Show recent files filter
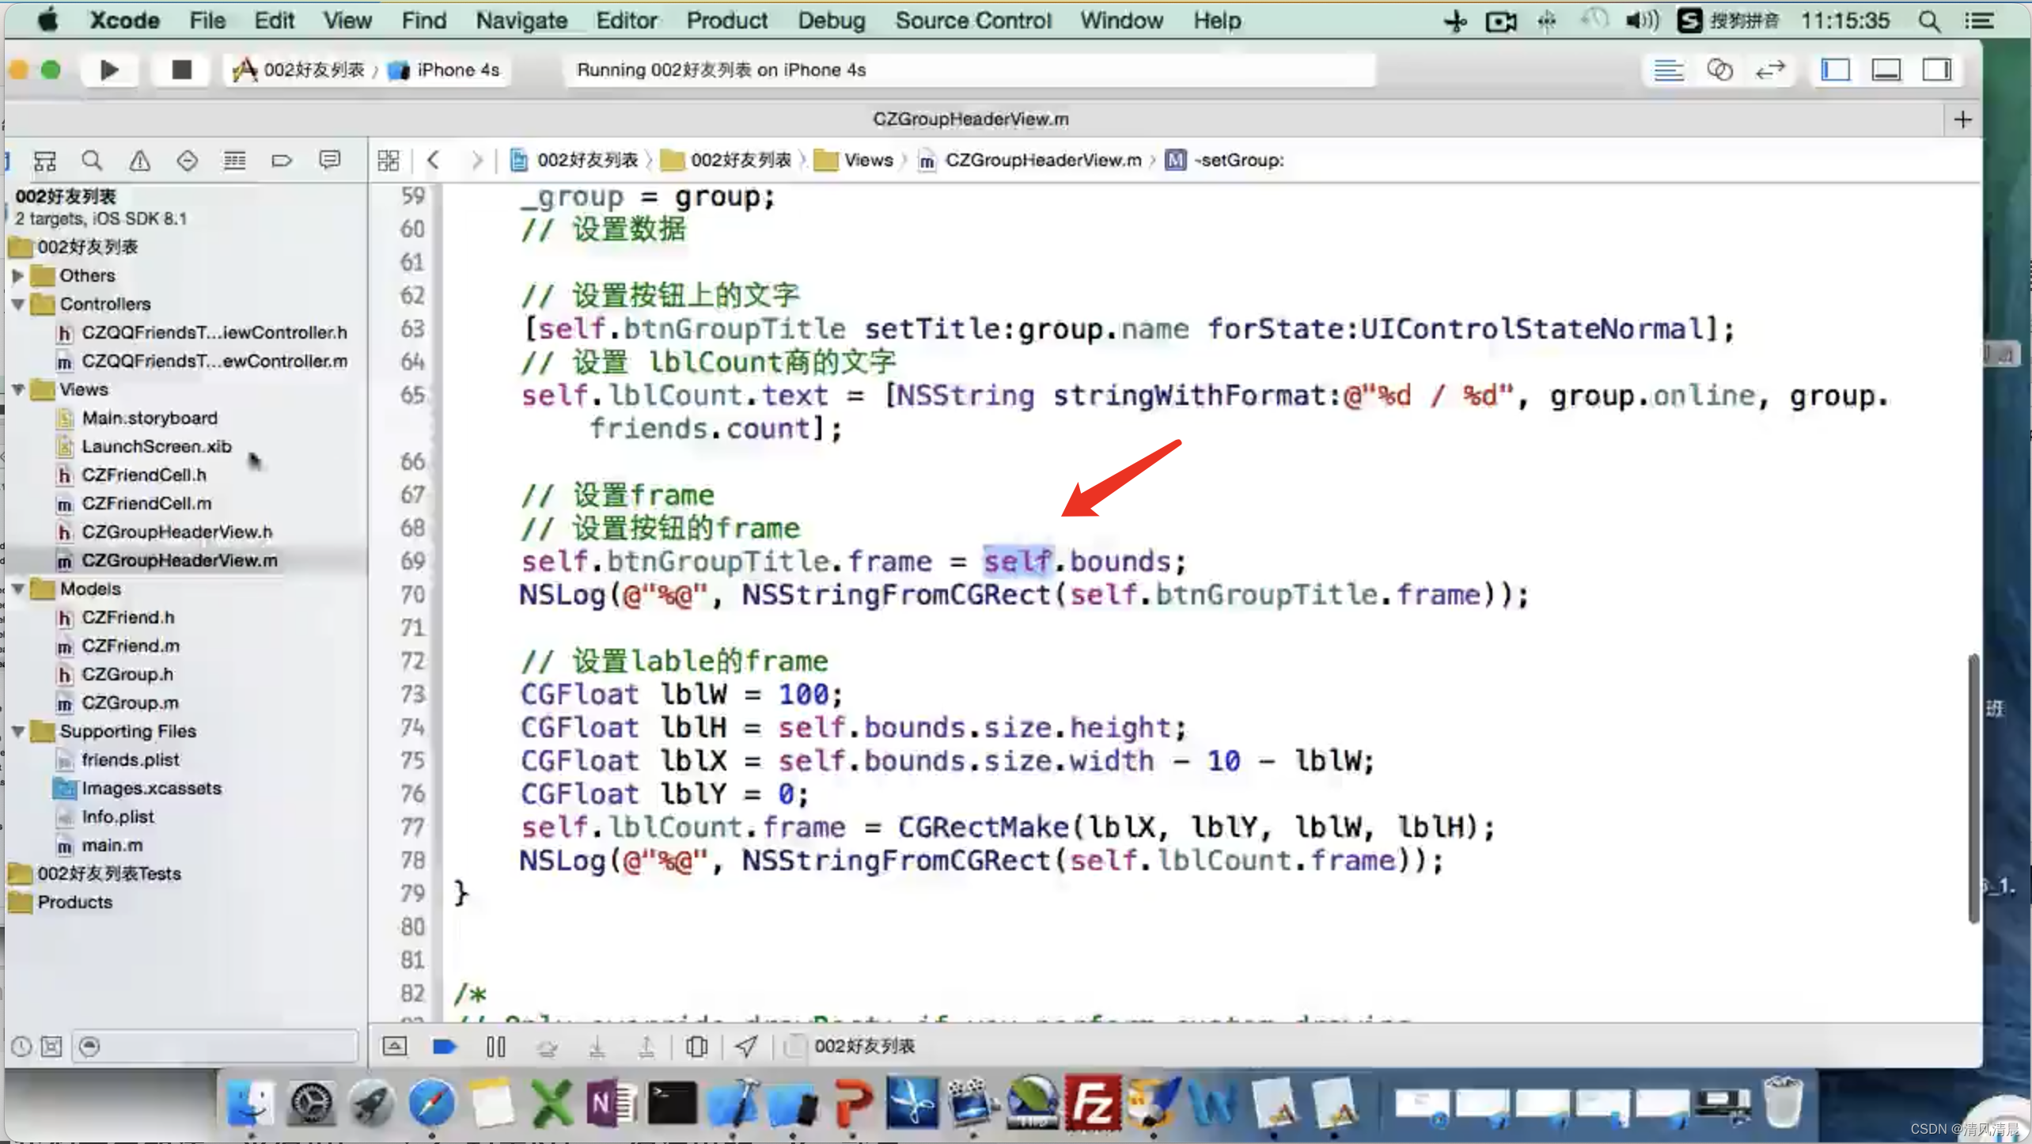Screen dimensions: 2032x1144 click(x=21, y=1047)
